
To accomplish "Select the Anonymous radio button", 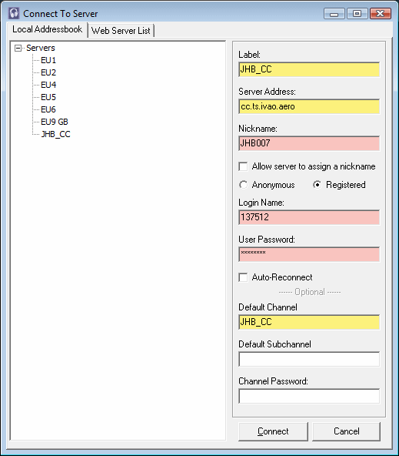I will (243, 185).
